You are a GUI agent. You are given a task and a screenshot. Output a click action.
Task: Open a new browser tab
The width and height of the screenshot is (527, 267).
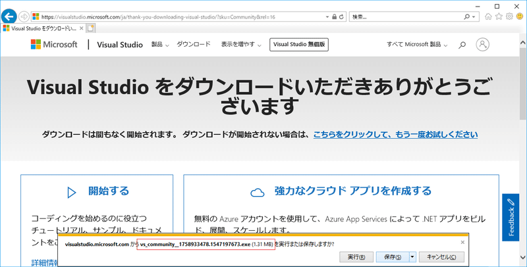point(91,28)
